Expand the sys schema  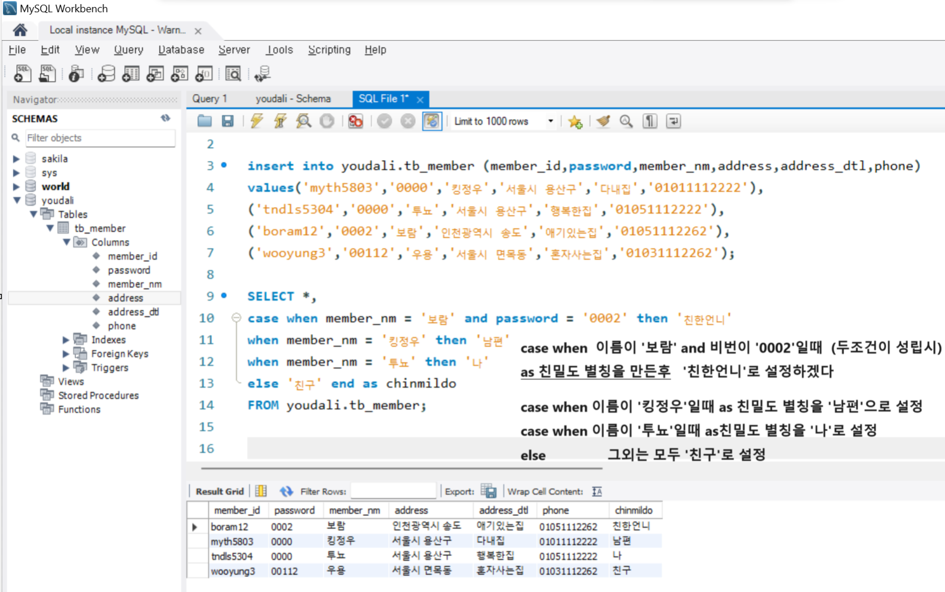click(16, 173)
